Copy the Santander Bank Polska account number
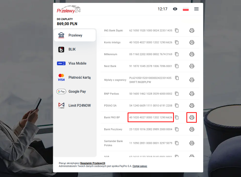241x177 pixels. 177,143
